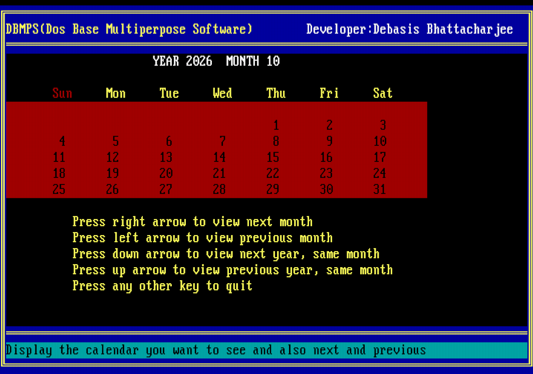Click date 22 in the calendar
Viewport: 533px width, 374px height.
pos(273,173)
